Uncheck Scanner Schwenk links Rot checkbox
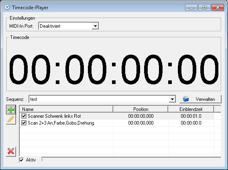The width and height of the screenshot is (228, 170). coord(24,116)
